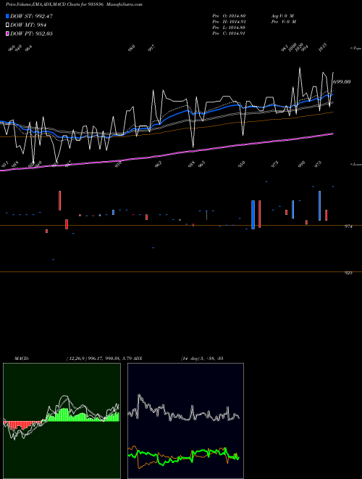Viewport: 362px width, 479px height.
Task: Select the 'DOW ST: 992.47' label
Action: (x=31, y=16)
